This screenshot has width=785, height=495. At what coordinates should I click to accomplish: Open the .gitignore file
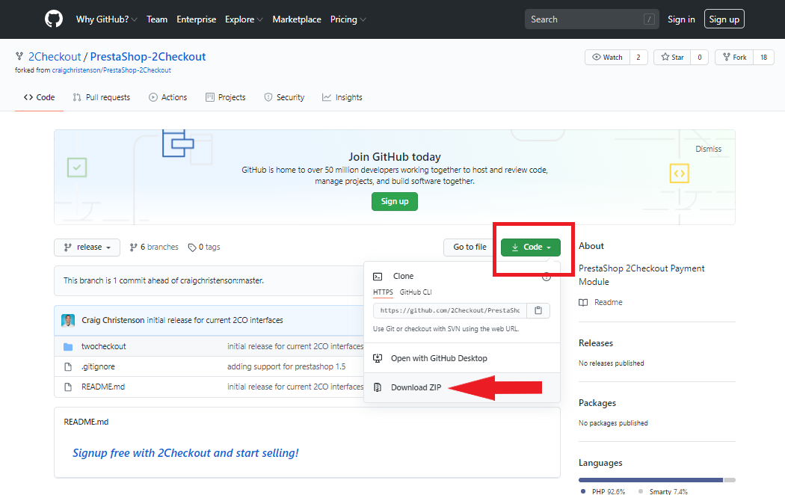coord(98,367)
